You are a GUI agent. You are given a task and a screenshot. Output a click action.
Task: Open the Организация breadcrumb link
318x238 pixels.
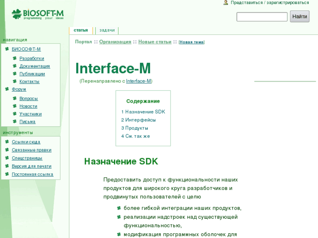(x=115, y=42)
